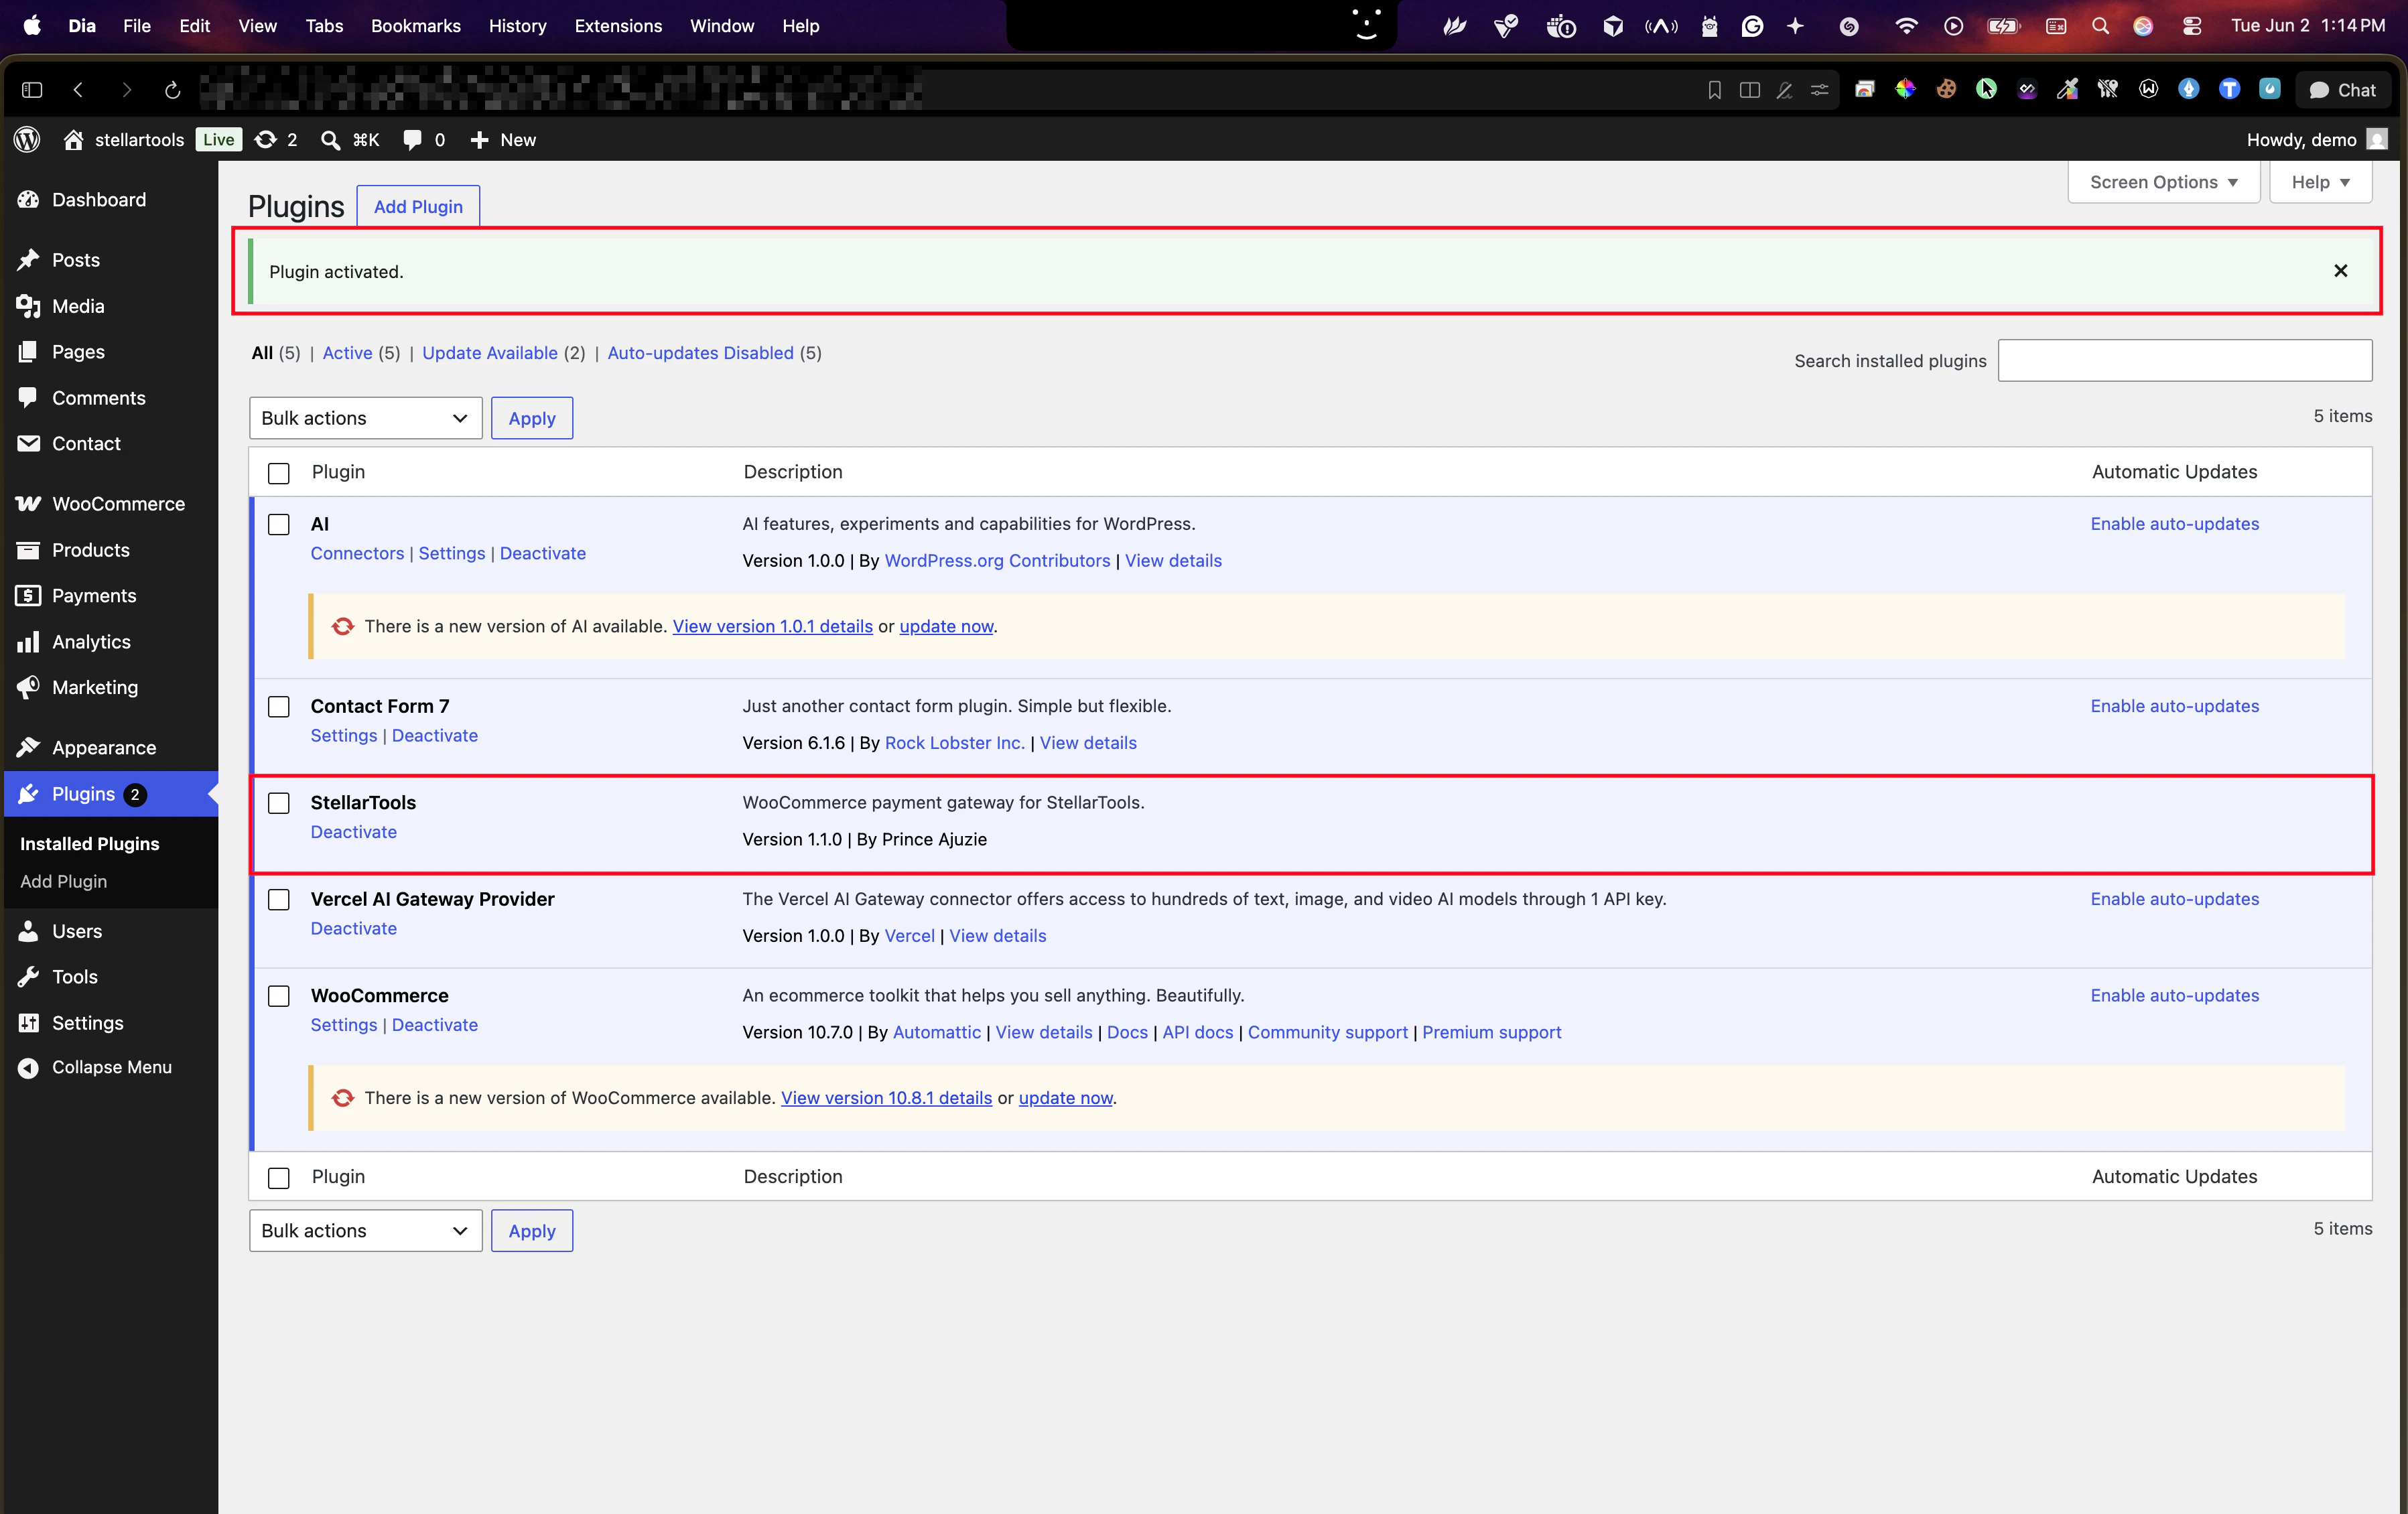Reload the page in the browser
Viewport: 2408px width, 1514px height.
click(172, 90)
